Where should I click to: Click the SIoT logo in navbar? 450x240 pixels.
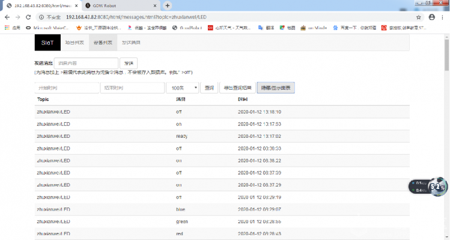tap(47, 43)
